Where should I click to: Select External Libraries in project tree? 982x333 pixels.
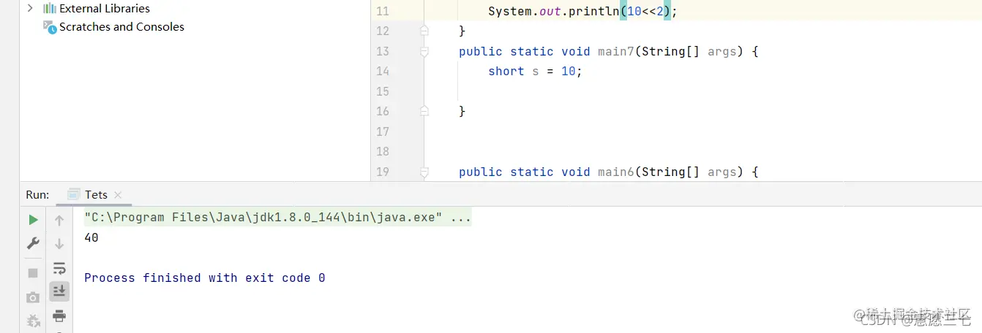105,9
